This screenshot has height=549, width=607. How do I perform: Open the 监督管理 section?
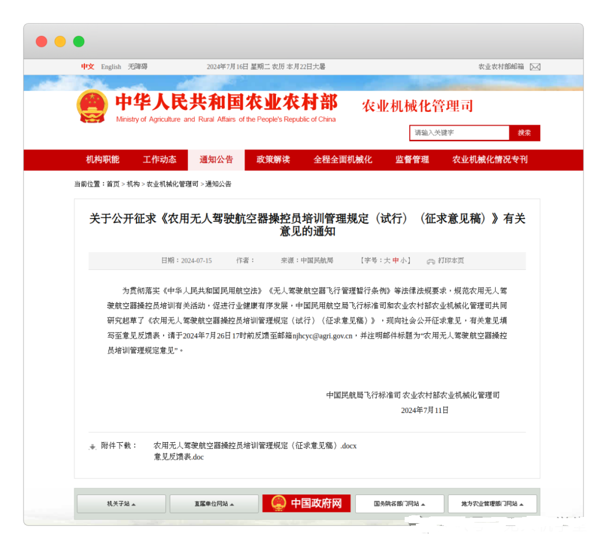(411, 160)
